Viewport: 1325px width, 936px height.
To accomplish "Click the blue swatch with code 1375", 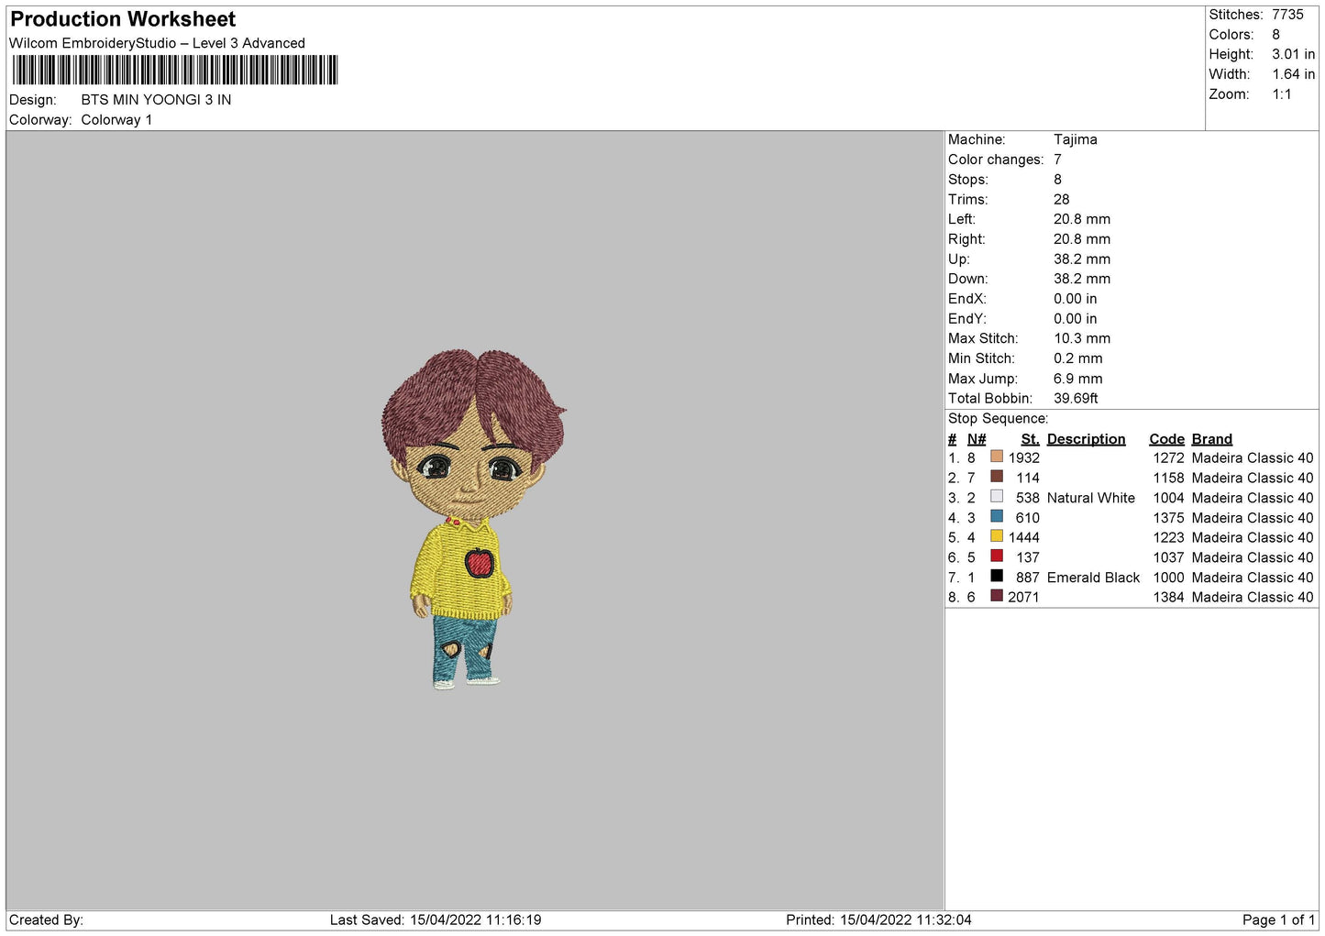I will pyautogui.click(x=996, y=517).
